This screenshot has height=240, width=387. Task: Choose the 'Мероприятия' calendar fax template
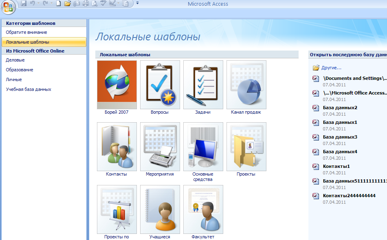click(x=160, y=147)
